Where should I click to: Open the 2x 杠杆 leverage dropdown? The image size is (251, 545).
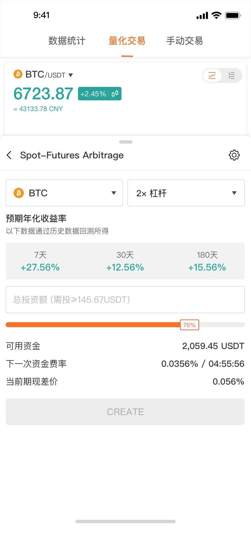186,193
